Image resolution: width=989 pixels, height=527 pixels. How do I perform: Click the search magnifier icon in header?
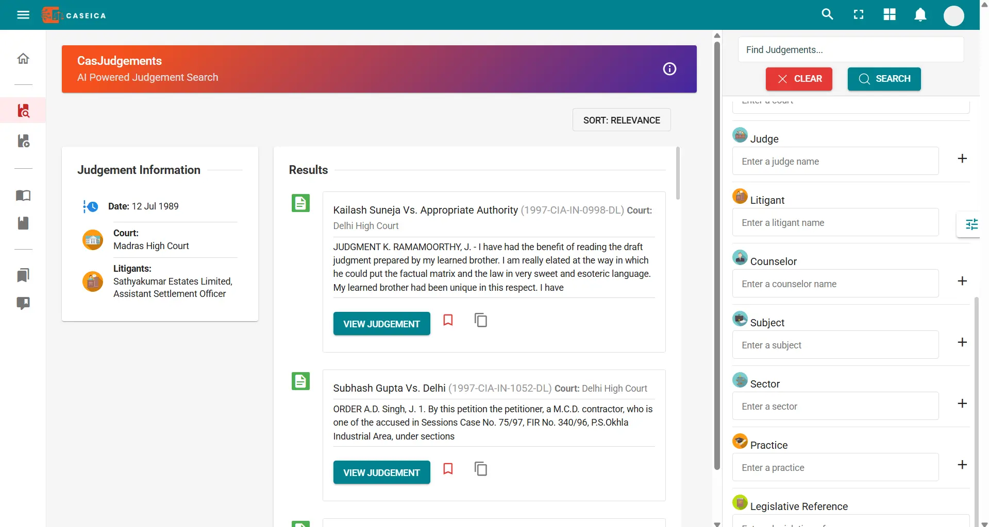coord(827,14)
